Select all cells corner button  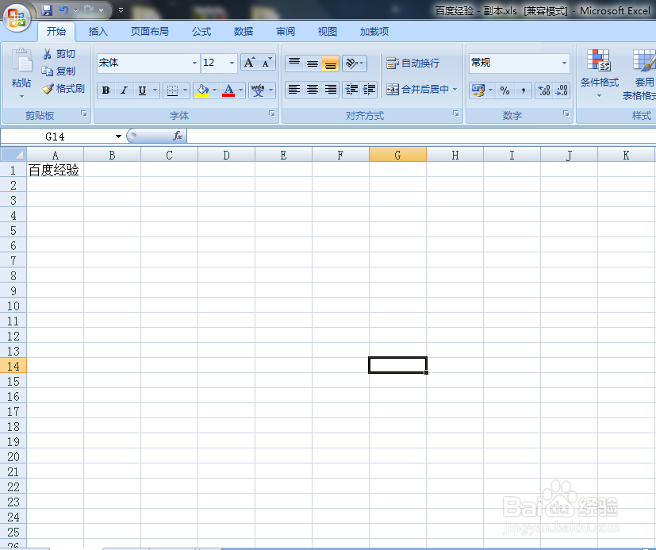[13, 155]
